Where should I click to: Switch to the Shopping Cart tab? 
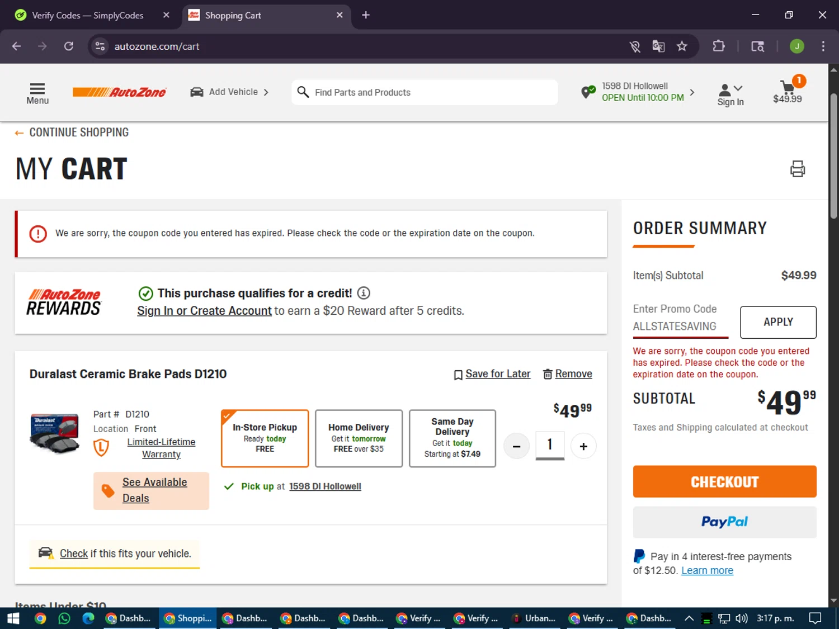click(266, 15)
